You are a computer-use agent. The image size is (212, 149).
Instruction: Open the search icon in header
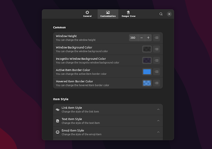[x=161, y=14]
